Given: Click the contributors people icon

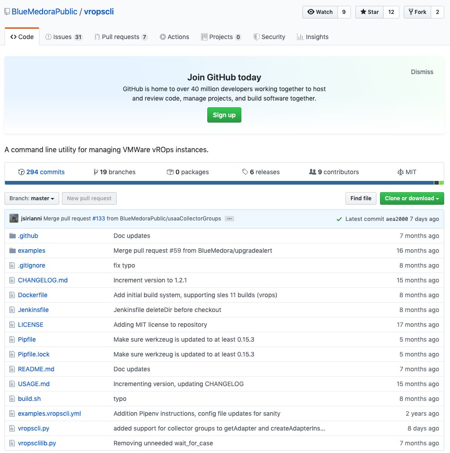Looking at the screenshot, I should tap(313, 172).
